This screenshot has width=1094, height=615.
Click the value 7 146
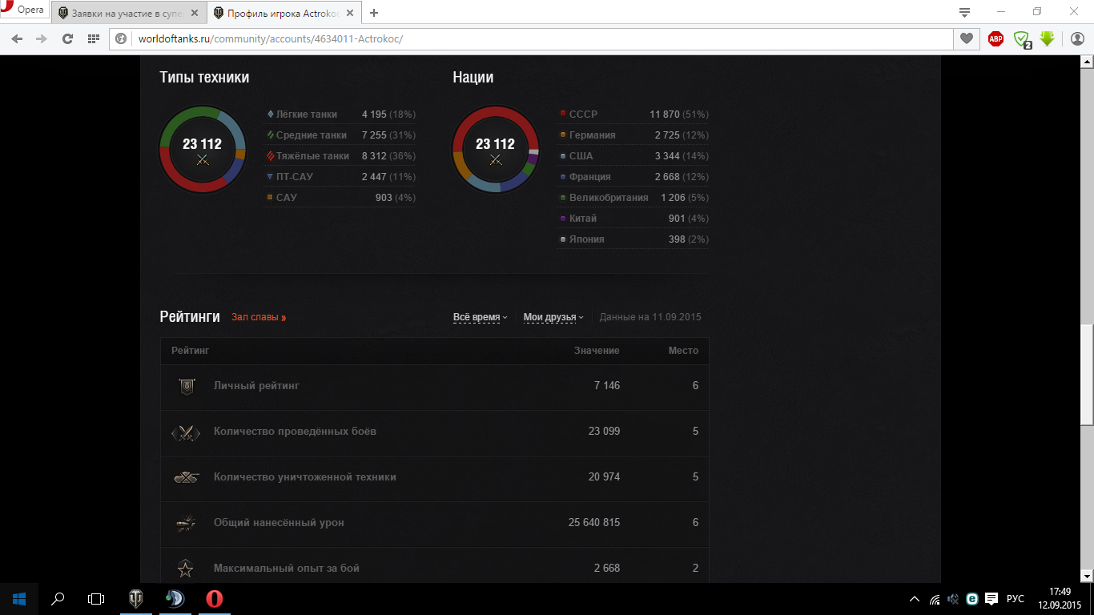point(607,386)
